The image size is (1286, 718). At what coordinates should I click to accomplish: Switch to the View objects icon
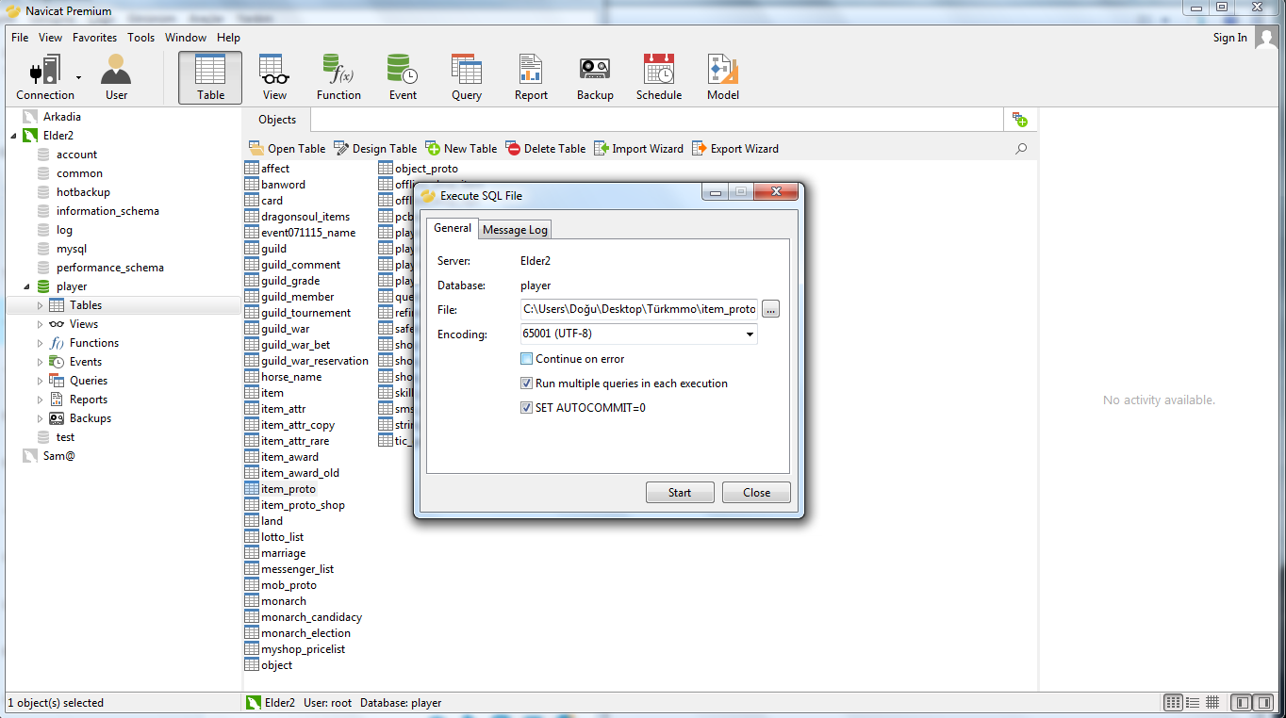[274, 77]
